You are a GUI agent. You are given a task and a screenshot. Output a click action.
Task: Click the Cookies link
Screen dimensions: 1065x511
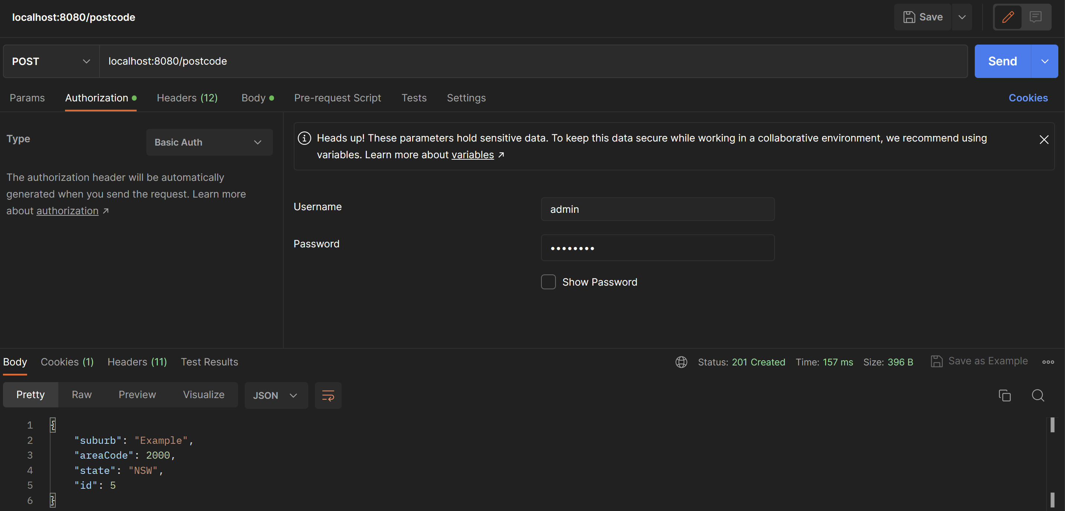1028,98
